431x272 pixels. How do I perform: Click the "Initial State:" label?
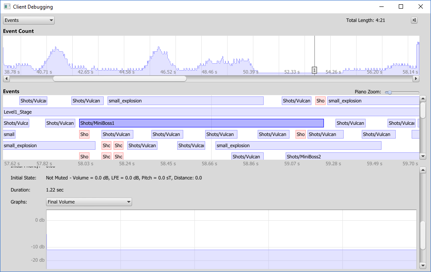[x=23, y=178]
